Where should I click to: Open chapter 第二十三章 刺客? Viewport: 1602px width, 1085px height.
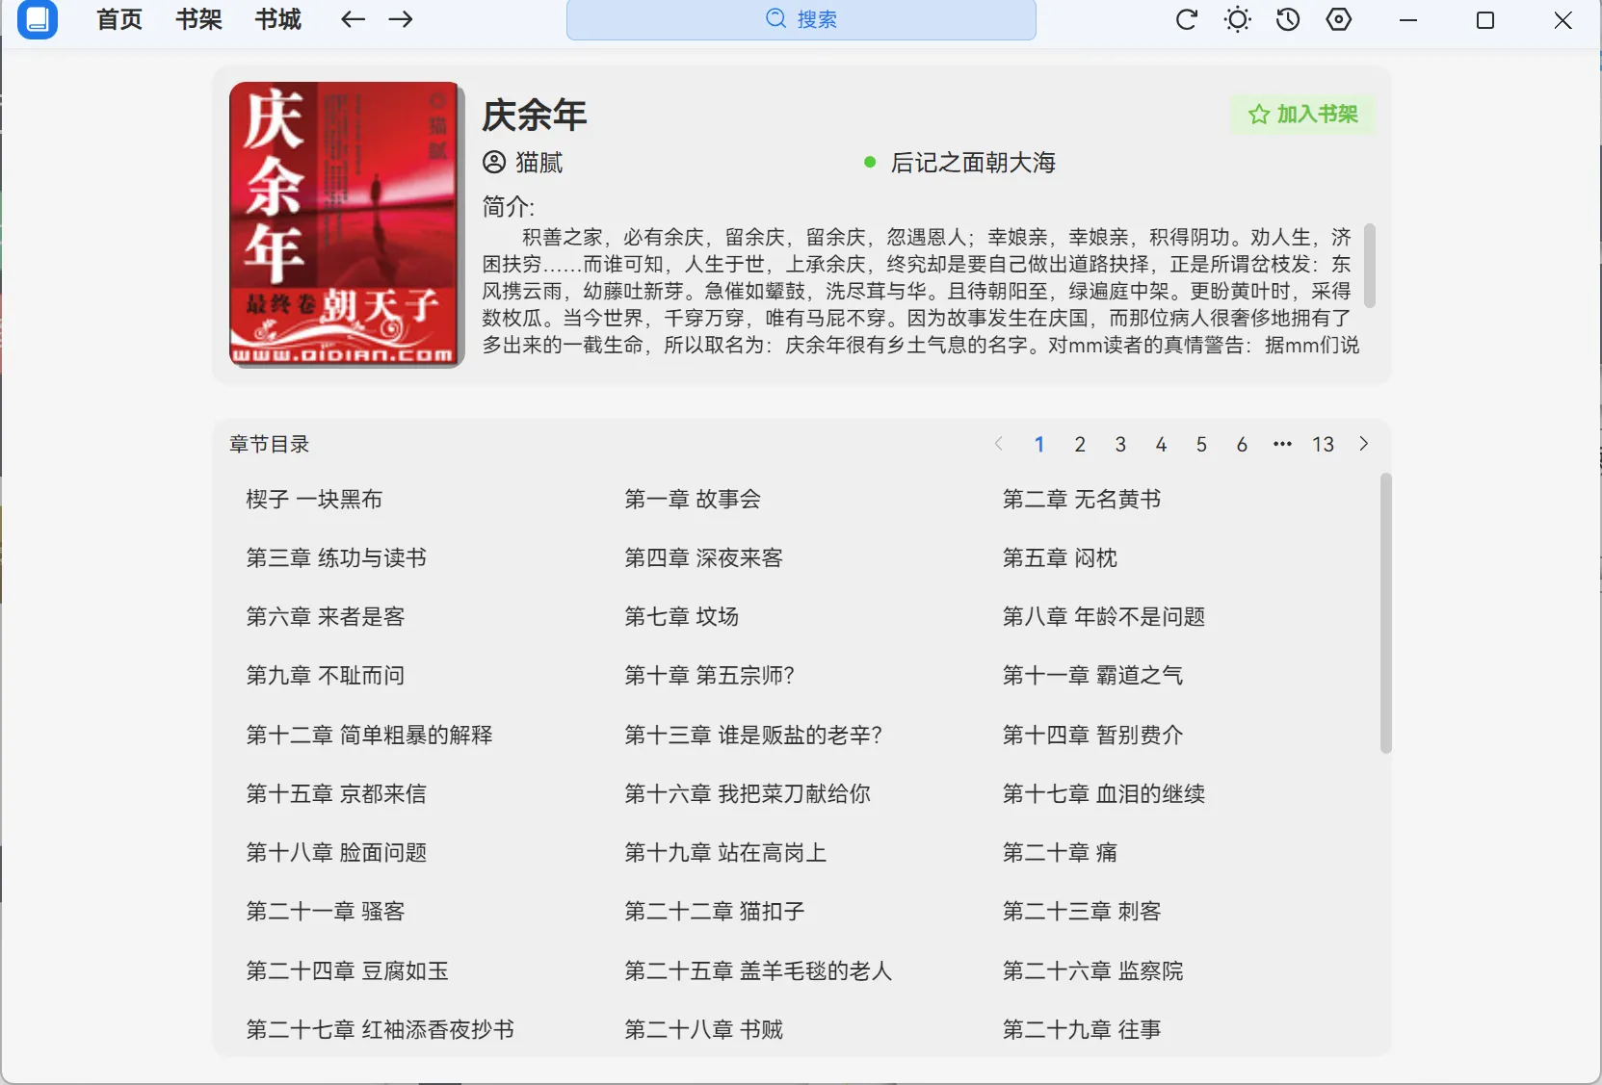click(1082, 911)
